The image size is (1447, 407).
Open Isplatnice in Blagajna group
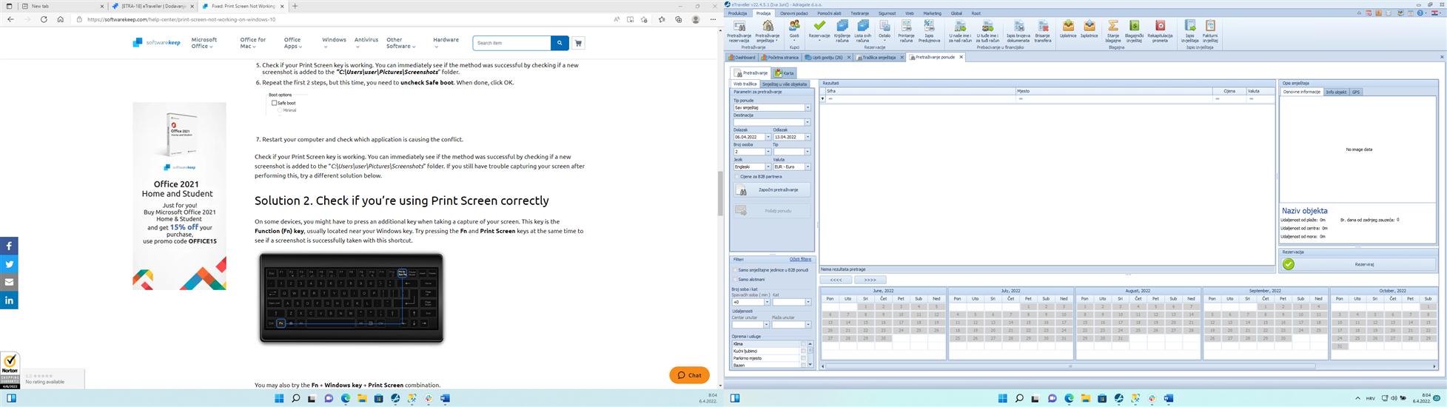click(x=1090, y=30)
